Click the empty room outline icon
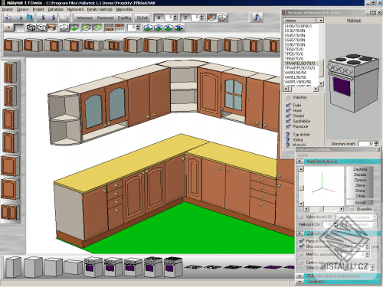 point(64,28)
